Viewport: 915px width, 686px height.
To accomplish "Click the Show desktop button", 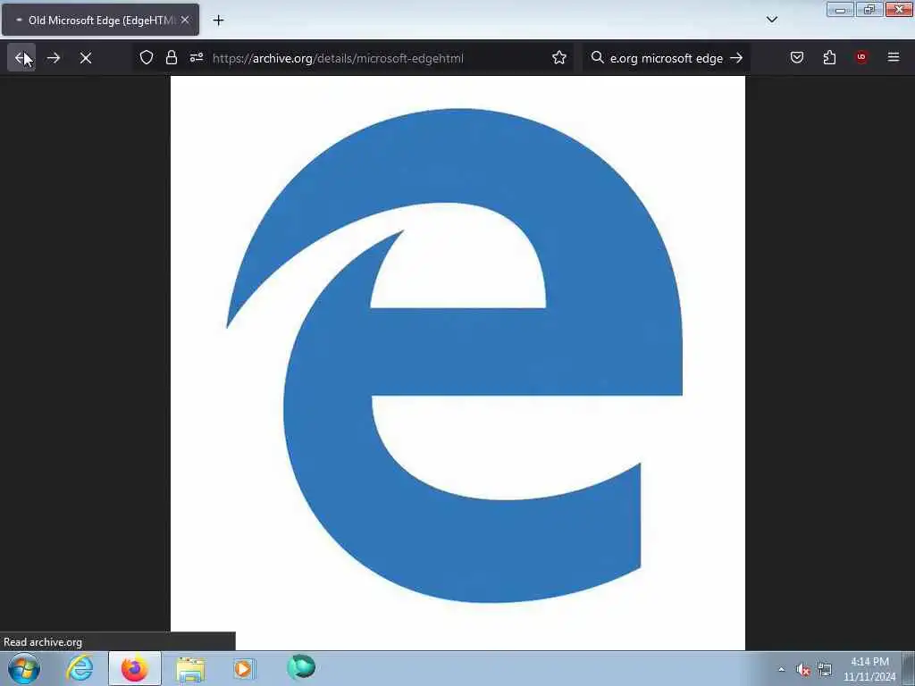I will [x=909, y=668].
